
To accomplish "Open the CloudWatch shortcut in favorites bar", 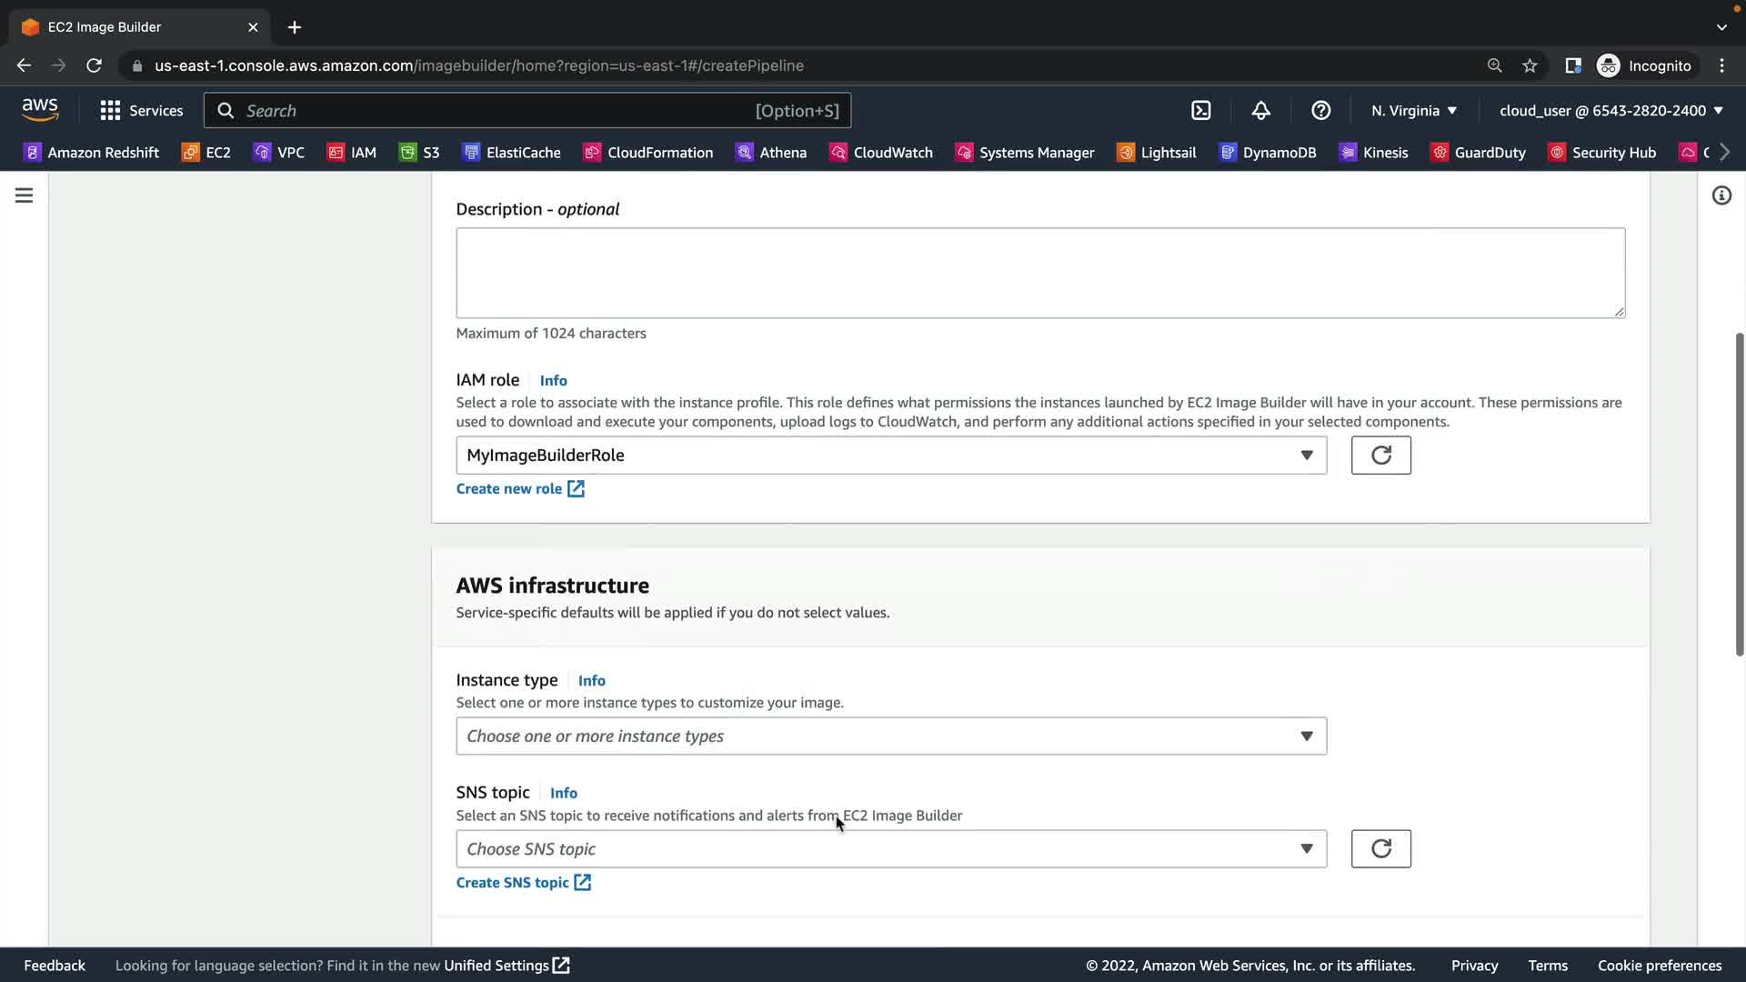I will click(880, 152).
